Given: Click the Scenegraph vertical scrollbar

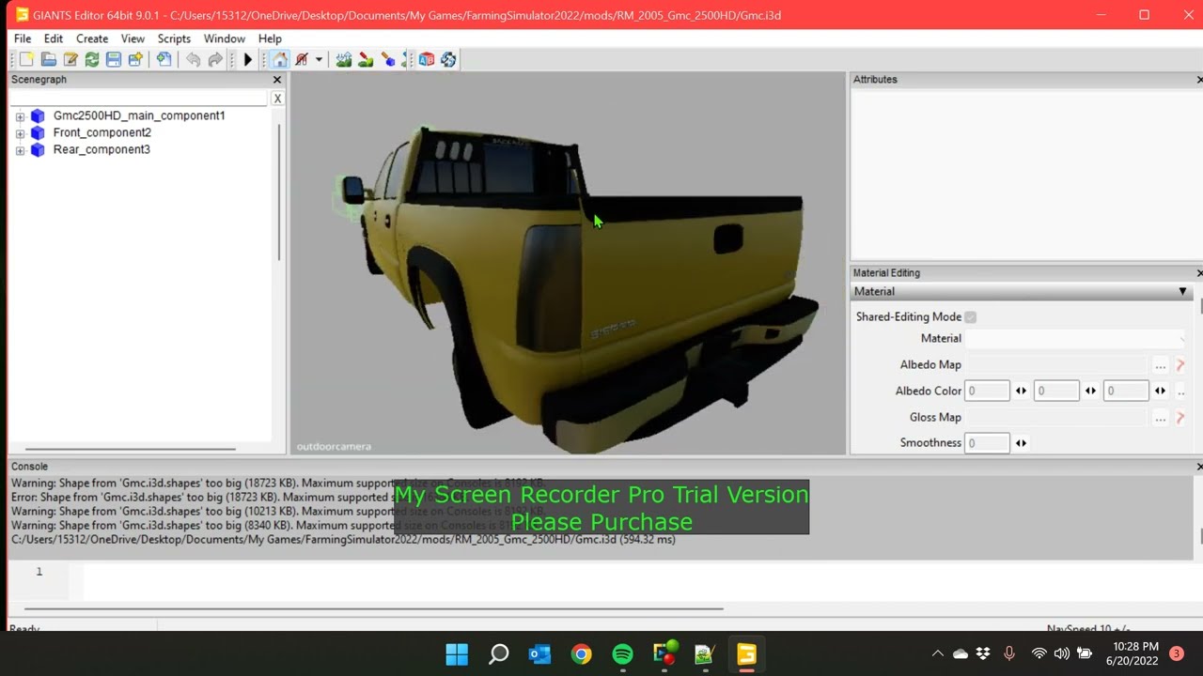Looking at the screenshot, I should point(279,192).
